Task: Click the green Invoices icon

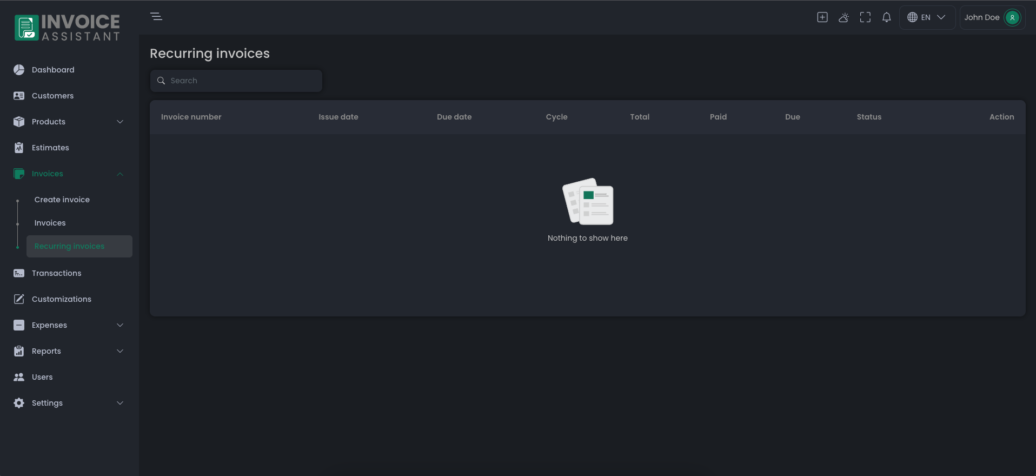Action: point(19,174)
